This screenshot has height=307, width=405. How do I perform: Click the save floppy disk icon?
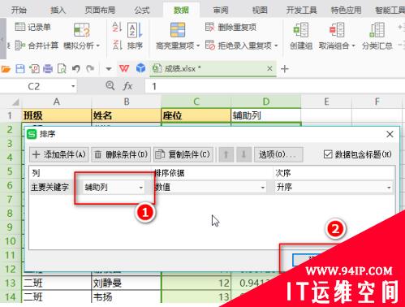[x=20, y=69]
